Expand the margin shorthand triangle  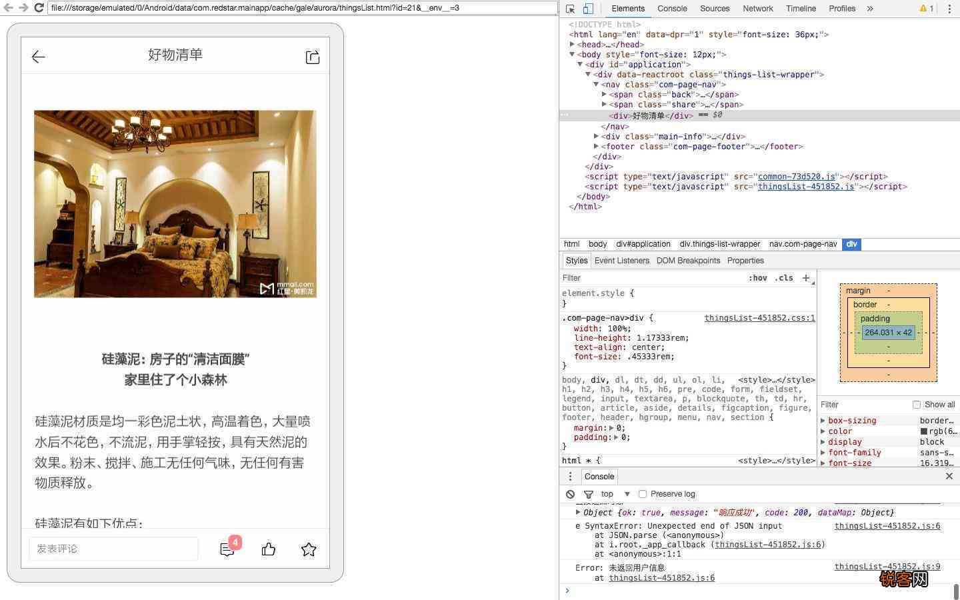click(x=612, y=428)
